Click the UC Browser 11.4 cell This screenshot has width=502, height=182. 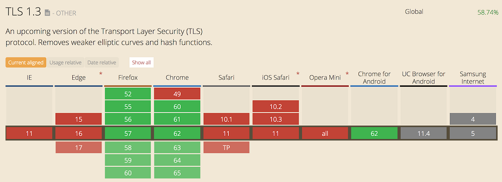click(x=424, y=133)
